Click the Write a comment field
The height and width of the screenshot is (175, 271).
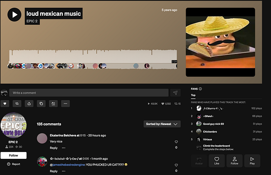coord(89,93)
